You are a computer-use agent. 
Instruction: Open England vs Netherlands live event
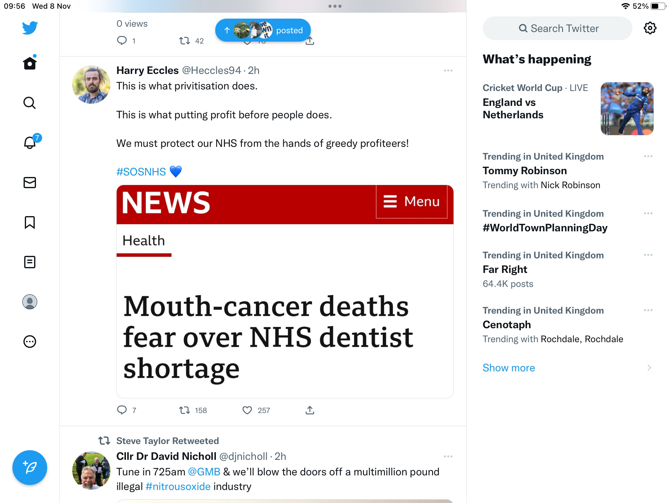coord(513,109)
